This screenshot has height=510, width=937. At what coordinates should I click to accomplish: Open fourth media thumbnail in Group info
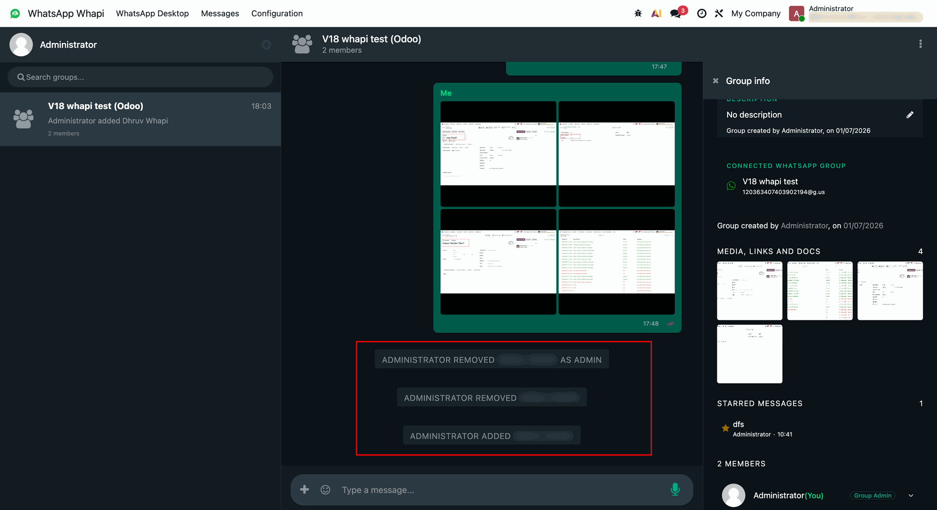coord(750,354)
